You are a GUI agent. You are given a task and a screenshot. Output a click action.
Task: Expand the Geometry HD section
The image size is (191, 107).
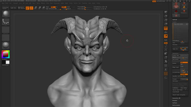tap(176, 98)
